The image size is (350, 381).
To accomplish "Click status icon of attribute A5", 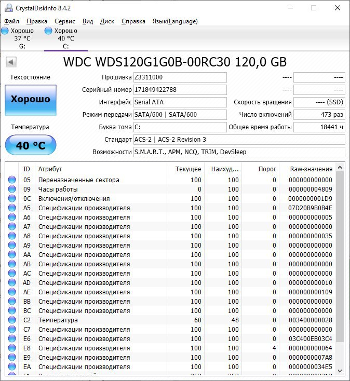I will [12, 208].
